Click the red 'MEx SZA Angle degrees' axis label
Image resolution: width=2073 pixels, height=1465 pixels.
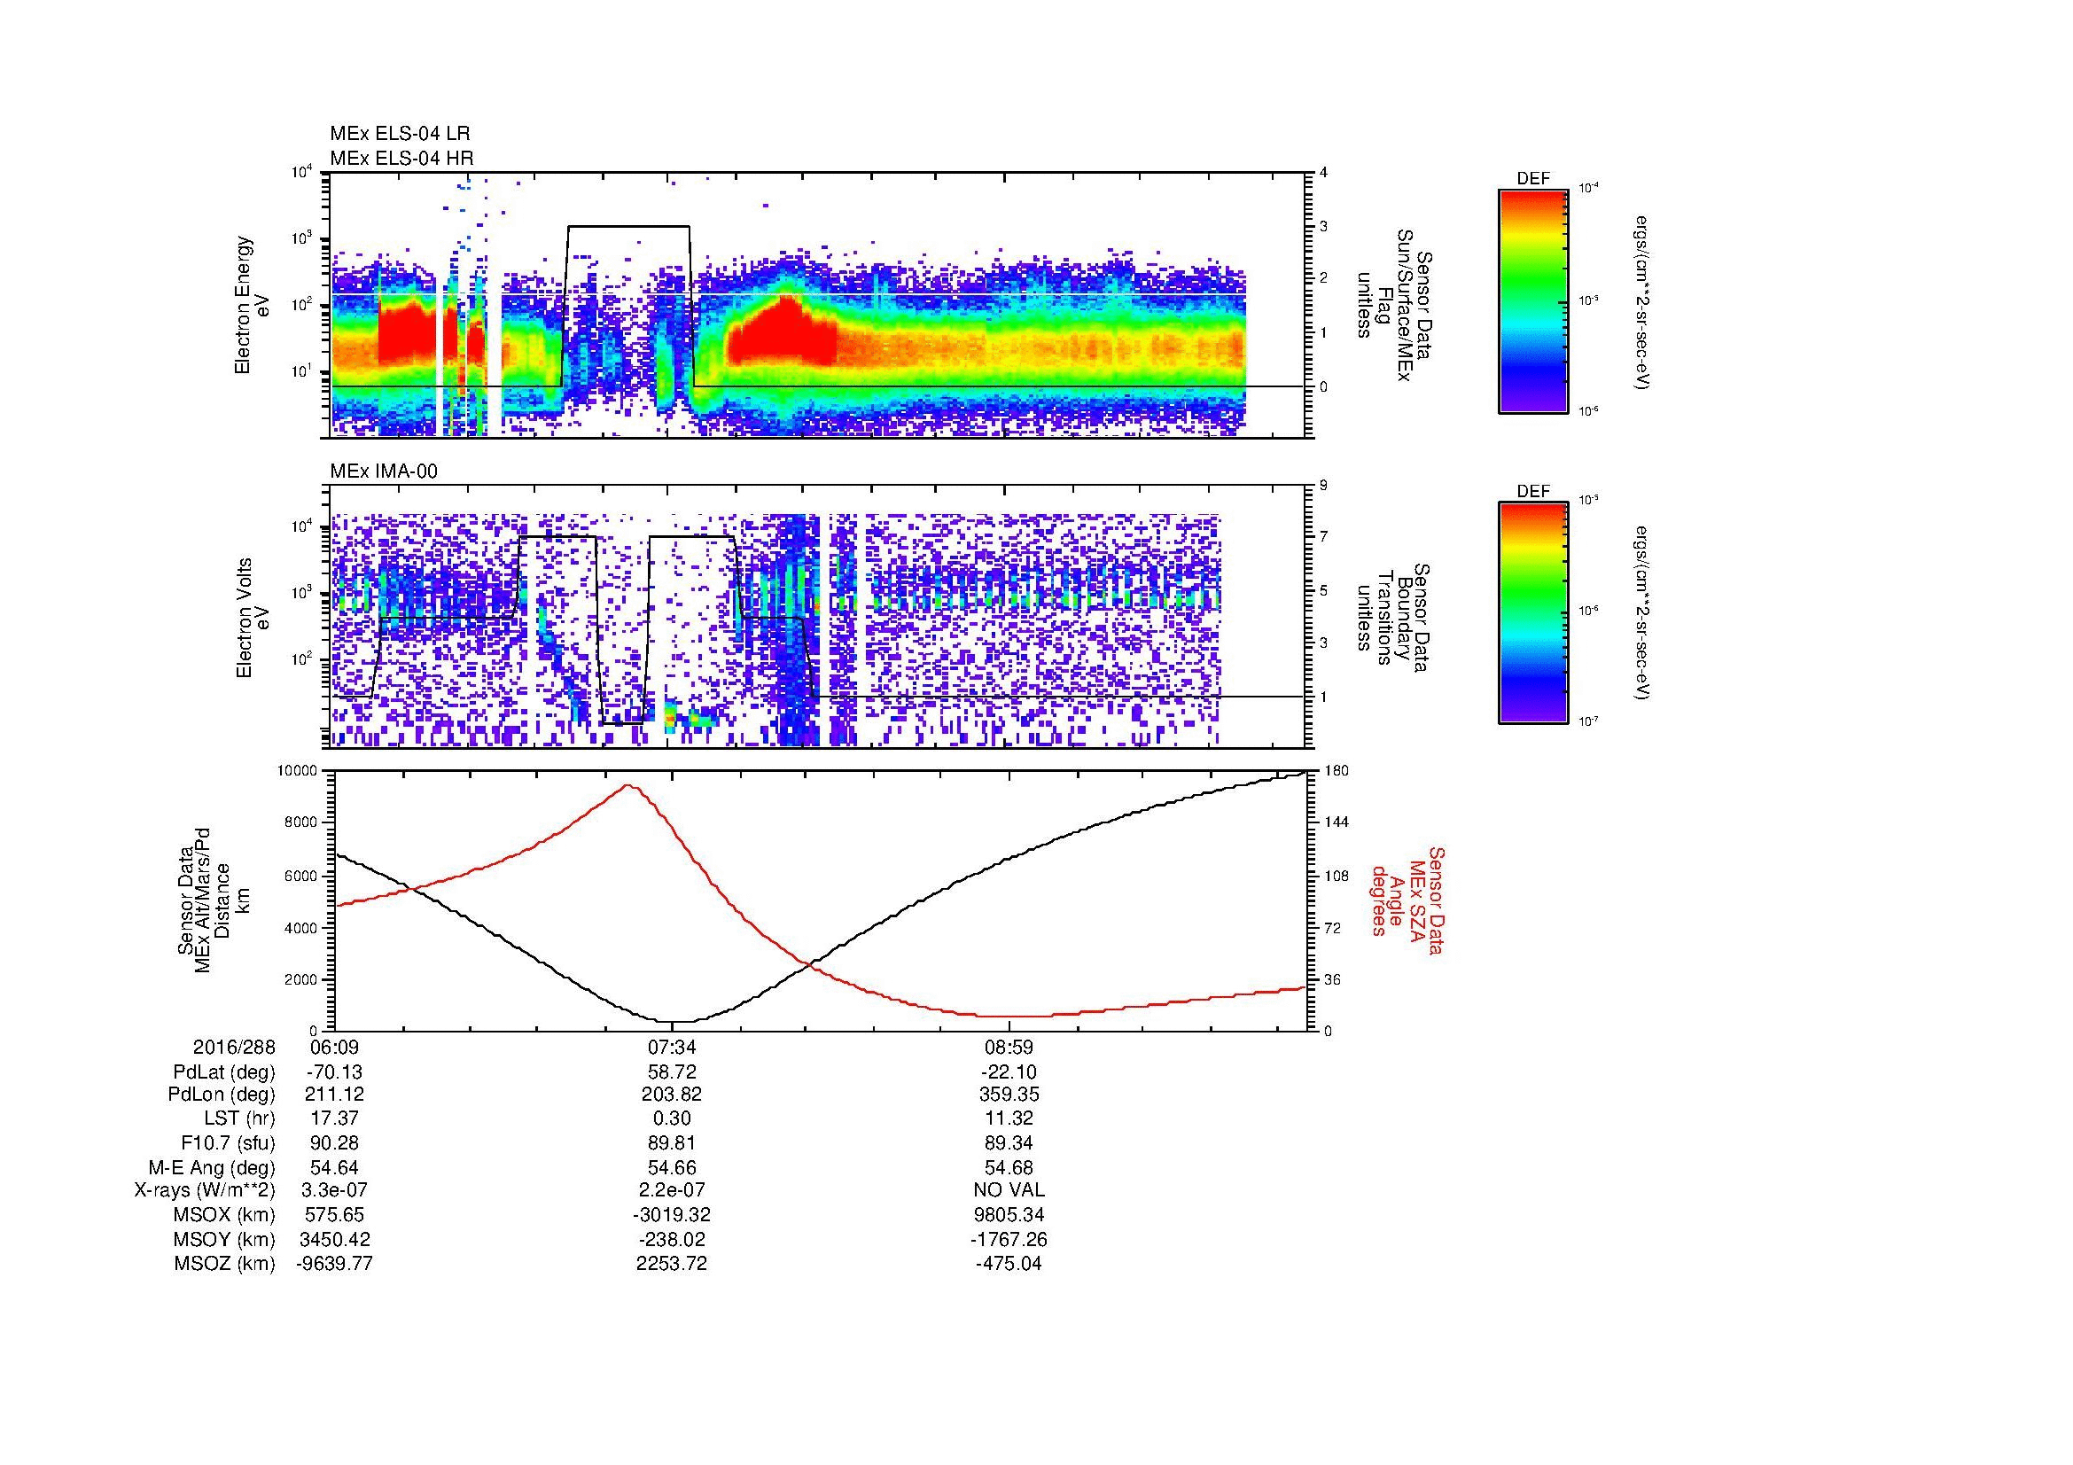pyautogui.click(x=1407, y=900)
